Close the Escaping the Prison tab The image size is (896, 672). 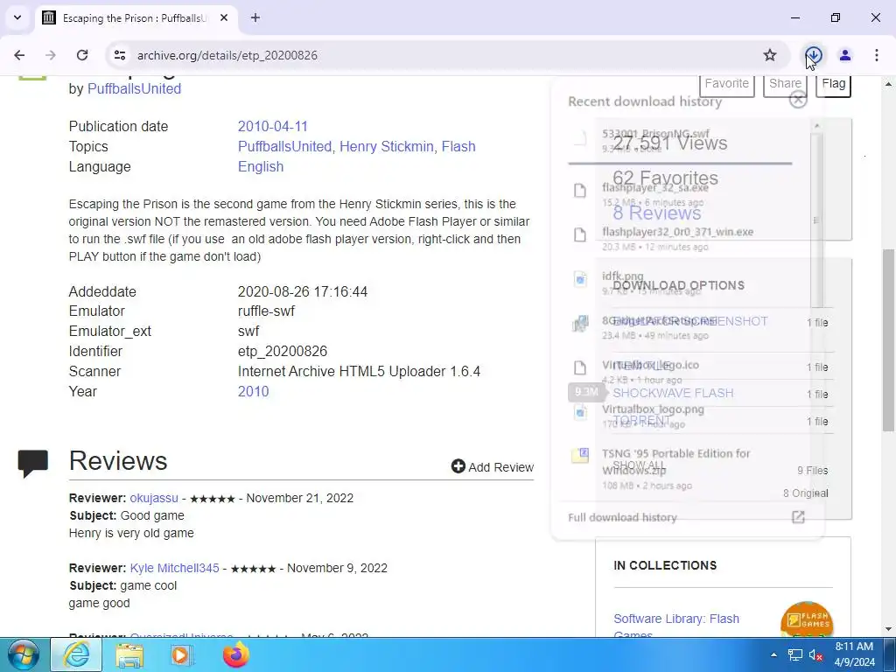[x=224, y=17]
